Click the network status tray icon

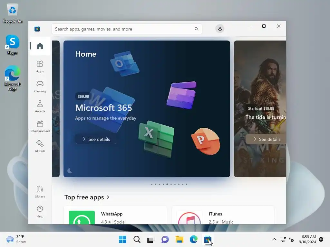click(x=283, y=239)
